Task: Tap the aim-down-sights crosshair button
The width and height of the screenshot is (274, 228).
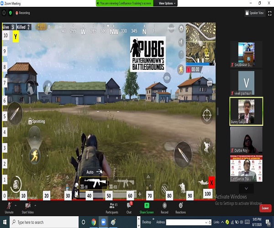Action: click(207, 115)
